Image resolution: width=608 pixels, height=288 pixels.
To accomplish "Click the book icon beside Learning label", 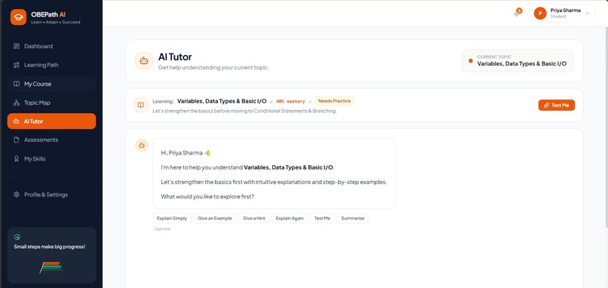I will pyautogui.click(x=141, y=105).
